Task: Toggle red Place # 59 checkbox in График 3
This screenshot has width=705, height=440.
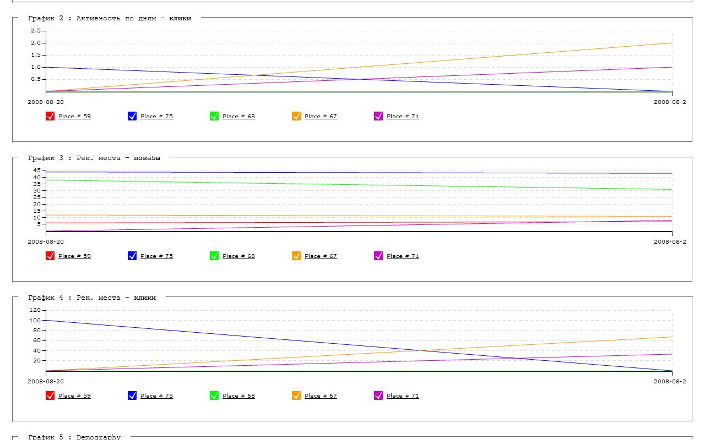Action: tap(50, 256)
